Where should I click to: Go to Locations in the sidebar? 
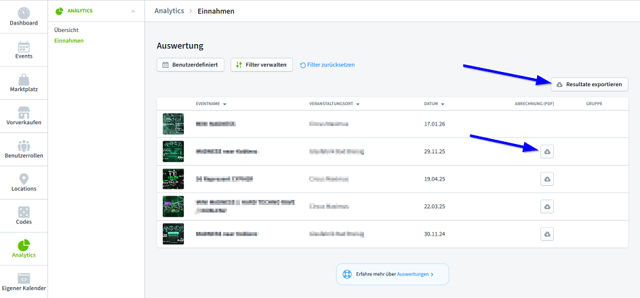(x=24, y=183)
